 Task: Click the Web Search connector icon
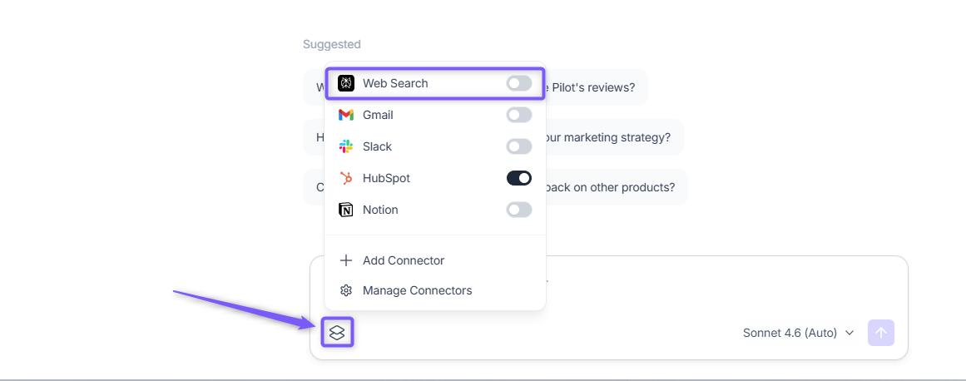(346, 83)
